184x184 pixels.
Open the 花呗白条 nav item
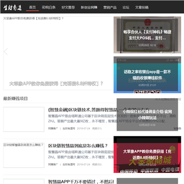pyautogui.click(x=49, y=7)
